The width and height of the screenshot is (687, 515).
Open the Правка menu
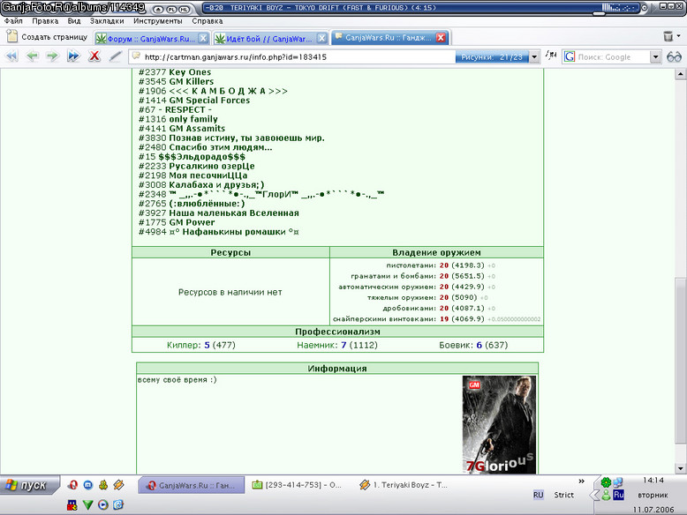click(x=45, y=21)
